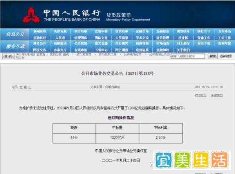Set font size to 小
Screen dimensions: 235x174
pos(30,87)
